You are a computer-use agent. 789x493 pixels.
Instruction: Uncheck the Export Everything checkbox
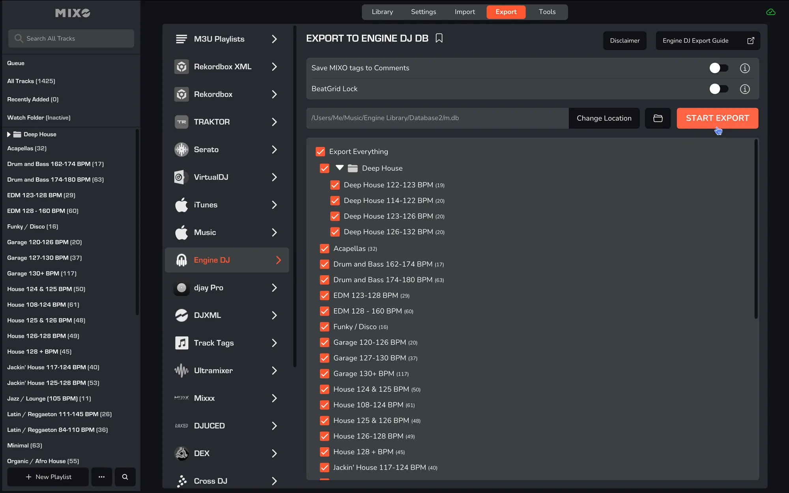[320, 152]
